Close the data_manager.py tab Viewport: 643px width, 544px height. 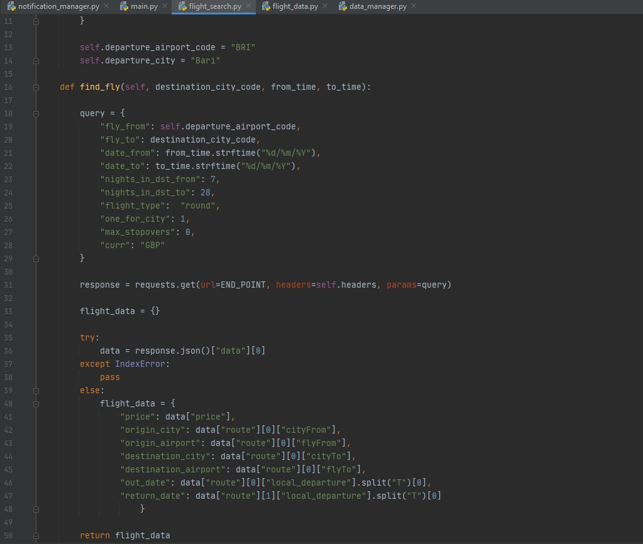[414, 6]
